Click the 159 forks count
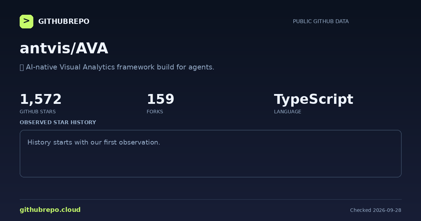Screen dimensions: 421x221 pos(160,99)
